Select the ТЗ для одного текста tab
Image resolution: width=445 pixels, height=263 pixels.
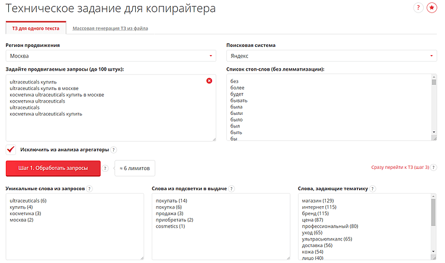pos(36,28)
